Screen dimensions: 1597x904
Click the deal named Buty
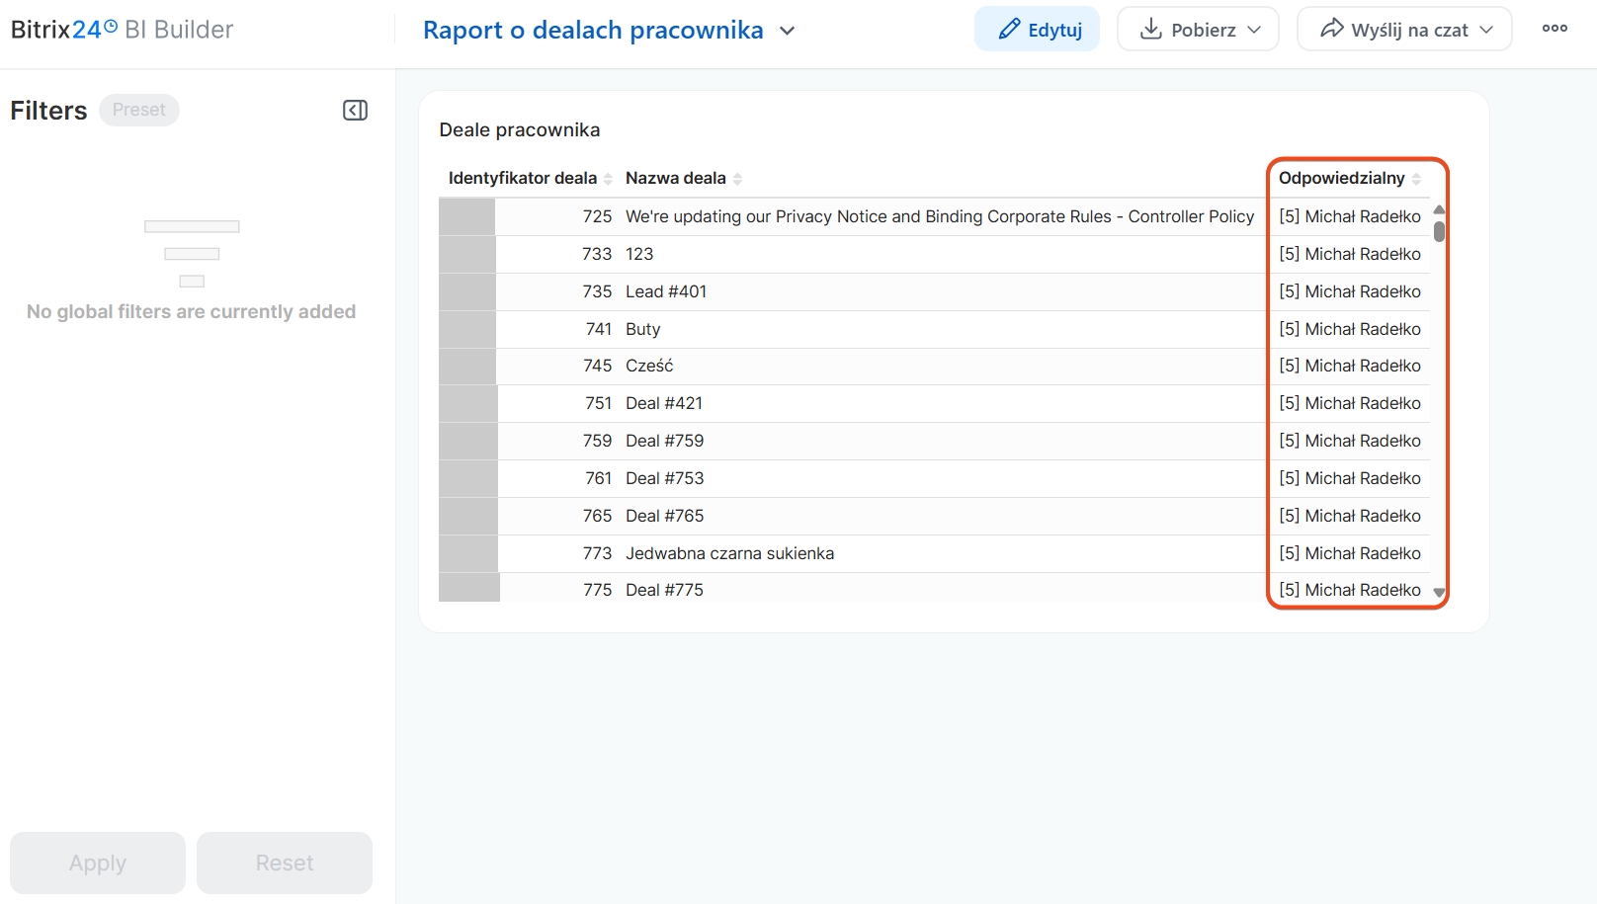point(642,329)
